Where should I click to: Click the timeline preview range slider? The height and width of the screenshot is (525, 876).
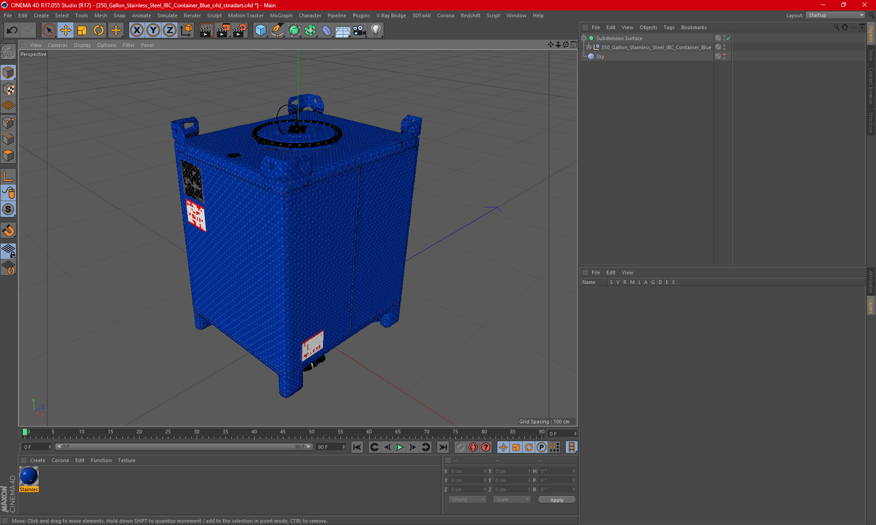tap(184, 447)
